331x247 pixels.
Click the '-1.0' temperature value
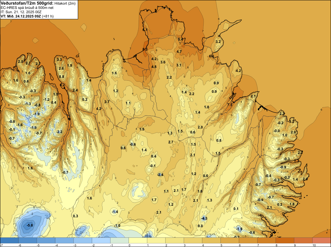click(x=117, y=226)
